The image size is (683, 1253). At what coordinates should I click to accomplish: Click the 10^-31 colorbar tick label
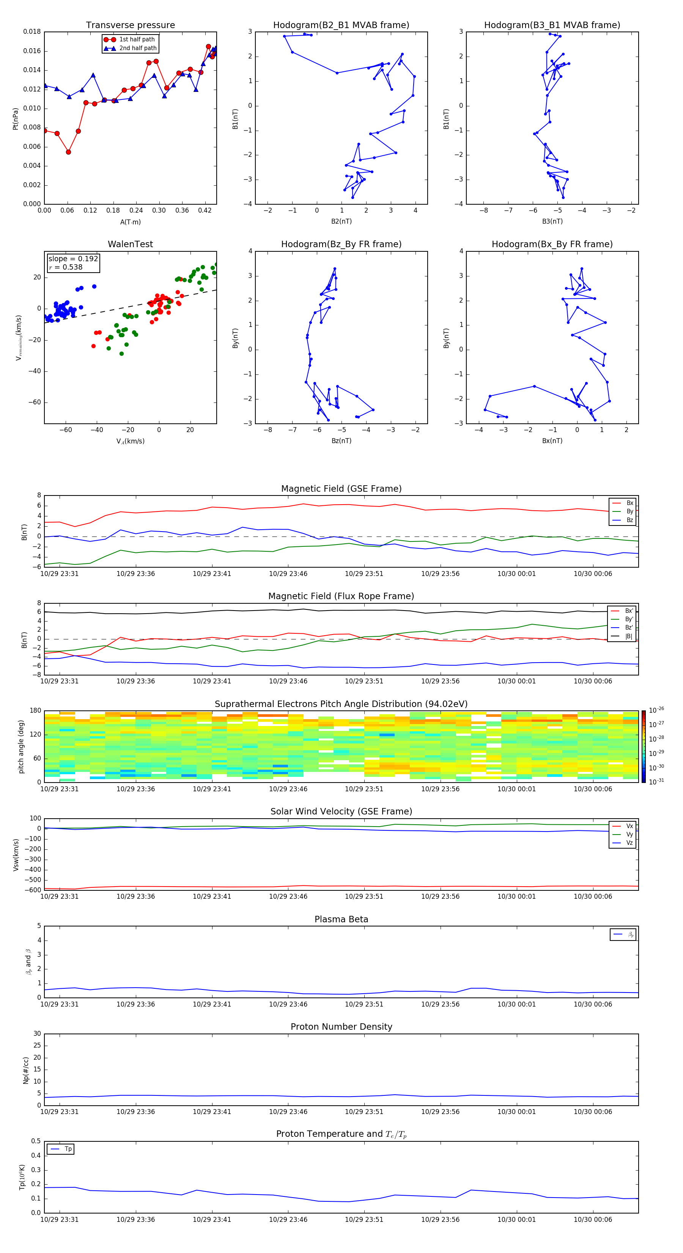click(x=656, y=782)
